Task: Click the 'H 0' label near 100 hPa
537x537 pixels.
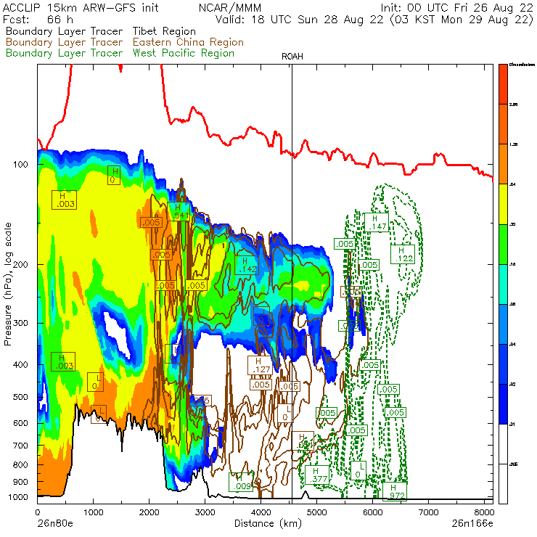Action: click(114, 176)
